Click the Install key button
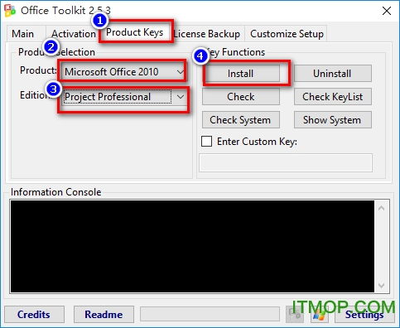Viewport: 400px width, 328px height. (241, 74)
